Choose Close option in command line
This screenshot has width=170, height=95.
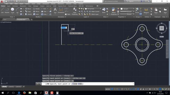tap(75, 84)
